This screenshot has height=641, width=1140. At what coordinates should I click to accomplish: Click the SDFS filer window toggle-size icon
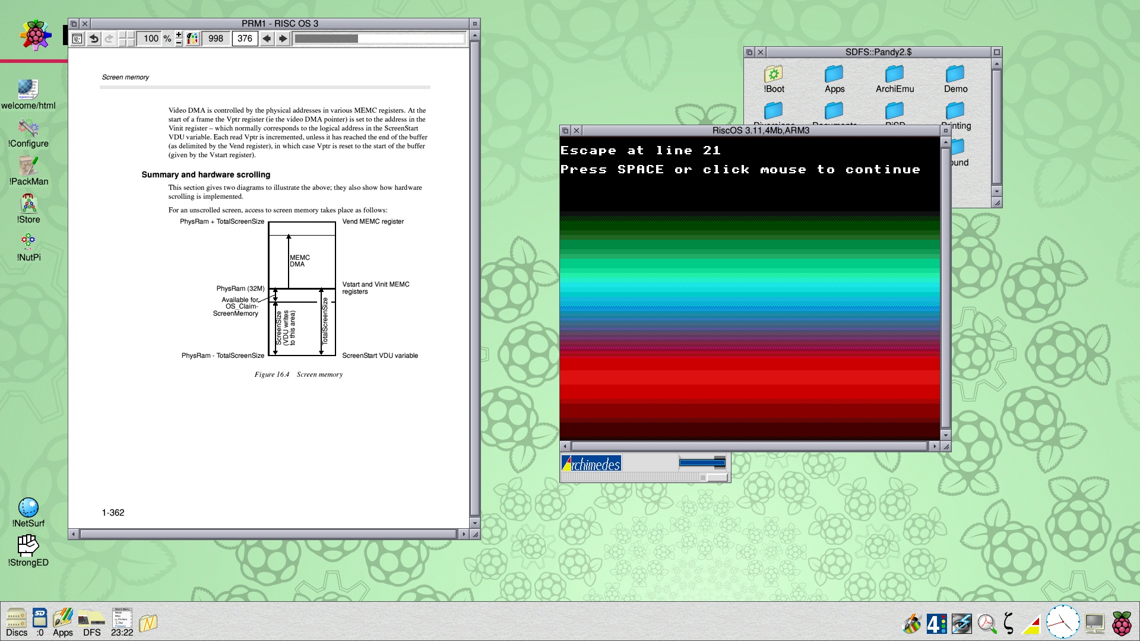(x=997, y=52)
